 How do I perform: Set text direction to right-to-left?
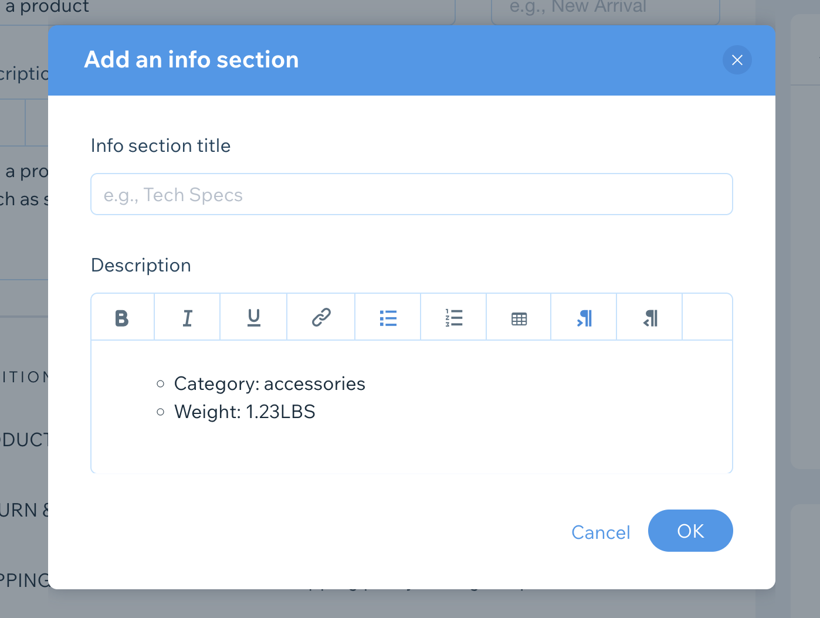click(650, 318)
